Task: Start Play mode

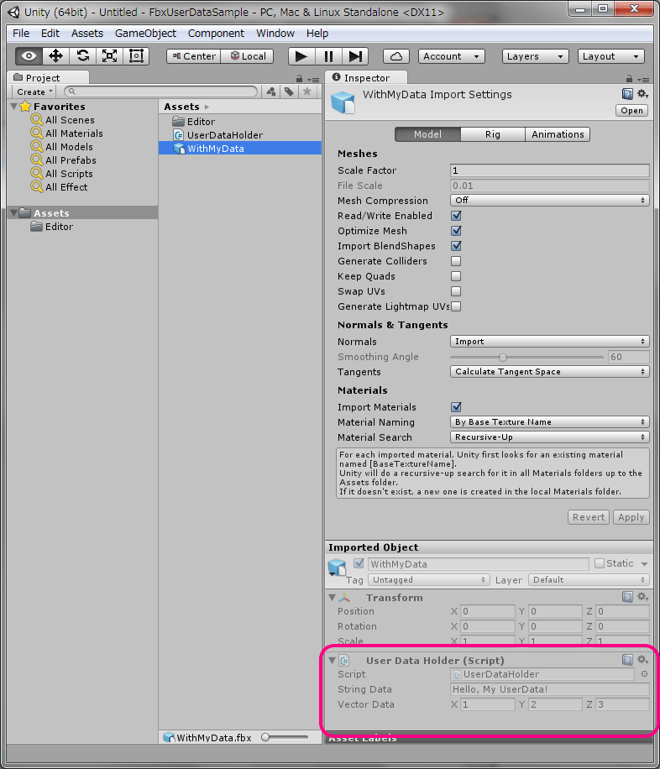Action: click(x=301, y=56)
